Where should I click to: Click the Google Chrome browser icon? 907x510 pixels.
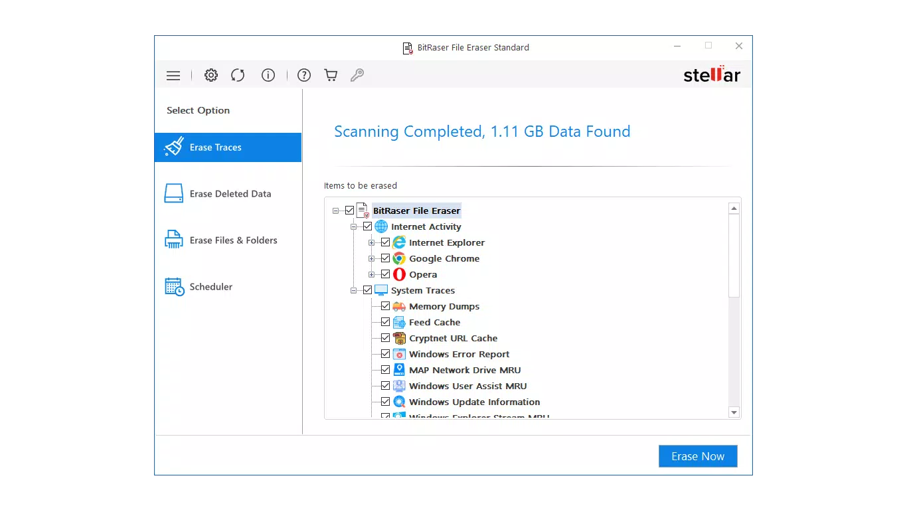399,258
